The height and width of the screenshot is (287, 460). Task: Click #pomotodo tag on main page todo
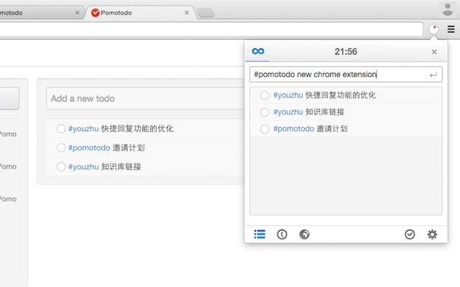click(x=89, y=148)
